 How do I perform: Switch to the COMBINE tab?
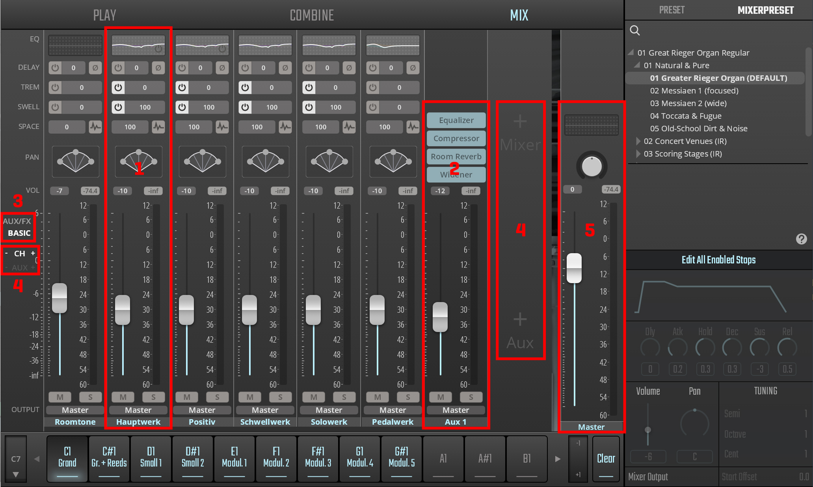[x=312, y=15]
